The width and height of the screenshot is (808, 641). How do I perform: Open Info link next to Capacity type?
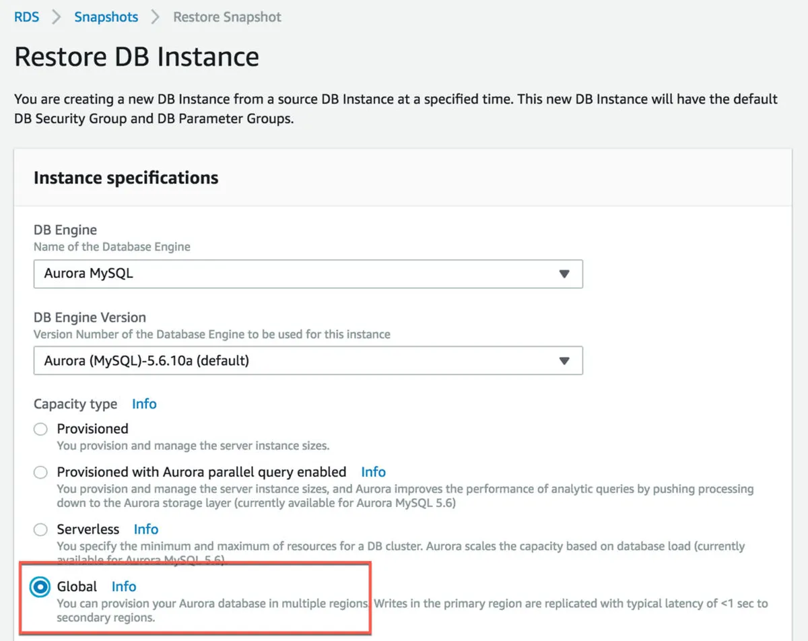pyautogui.click(x=144, y=404)
